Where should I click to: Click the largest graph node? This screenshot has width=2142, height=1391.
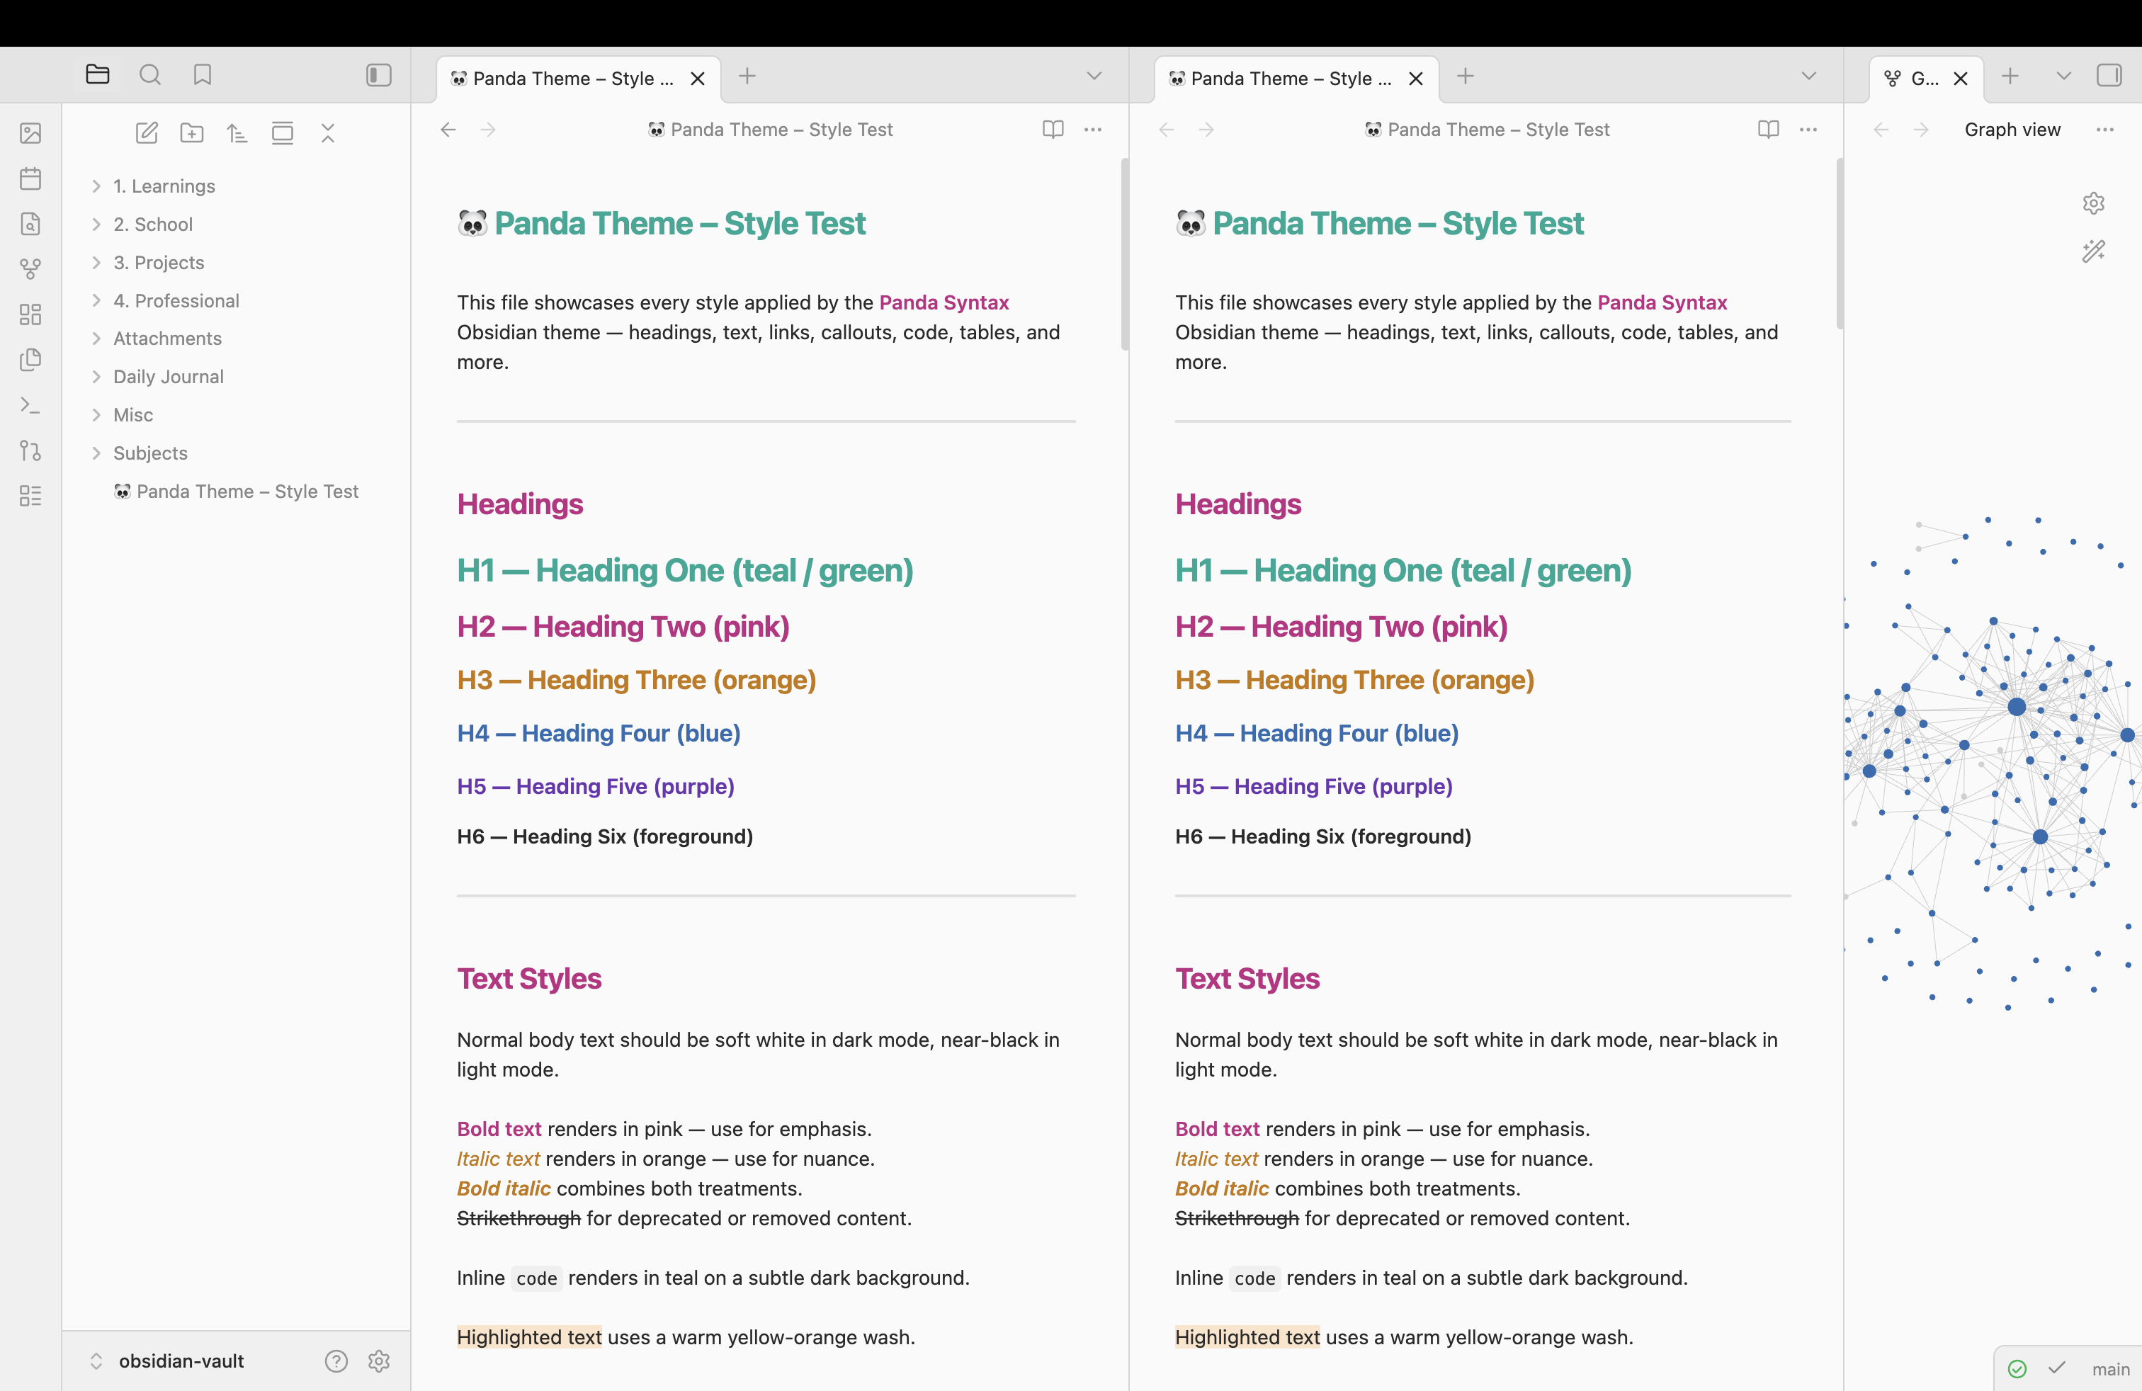coord(2017,708)
